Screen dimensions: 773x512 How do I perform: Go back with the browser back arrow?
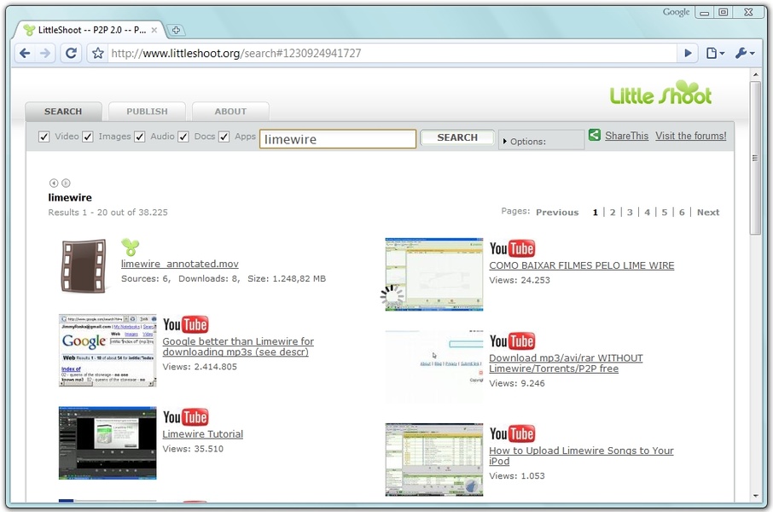[24, 53]
